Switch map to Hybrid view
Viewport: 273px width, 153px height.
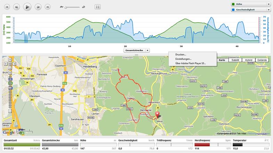pos(249,60)
